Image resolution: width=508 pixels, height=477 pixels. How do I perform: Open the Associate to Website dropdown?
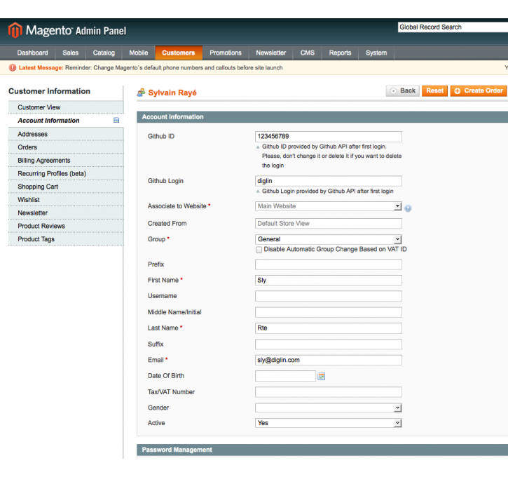(x=329, y=206)
